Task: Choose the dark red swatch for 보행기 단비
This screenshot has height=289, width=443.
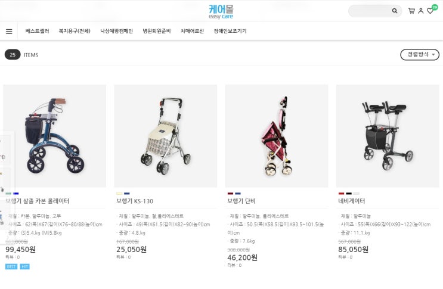Action: 230,194
